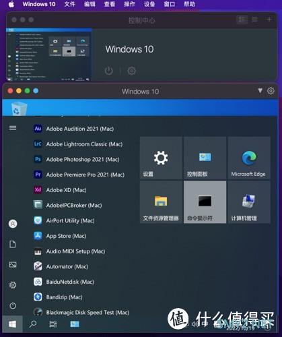The width and height of the screenshot is (282, 337).
Task: Launch App Store (Mac) icon
Action: (38, 236)
